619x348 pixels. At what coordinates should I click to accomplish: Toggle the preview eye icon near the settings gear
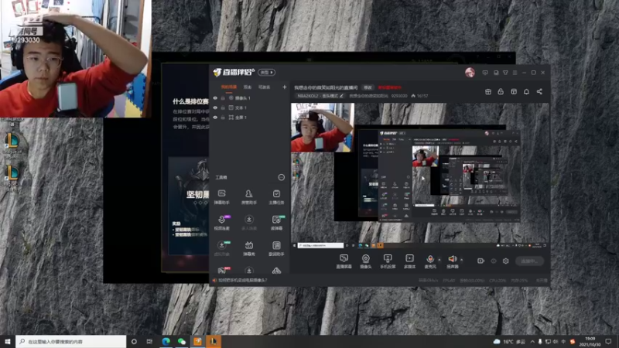[494, 261]
